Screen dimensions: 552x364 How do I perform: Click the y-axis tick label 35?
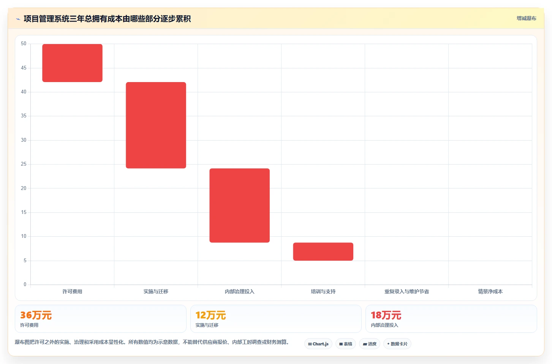coord(24,116)
